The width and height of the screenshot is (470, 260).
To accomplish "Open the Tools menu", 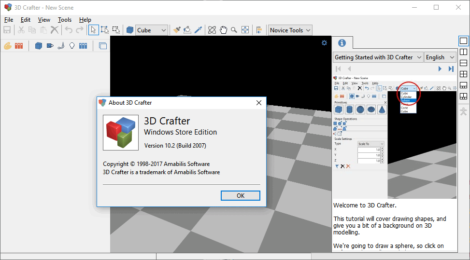I will click(65, 20).
